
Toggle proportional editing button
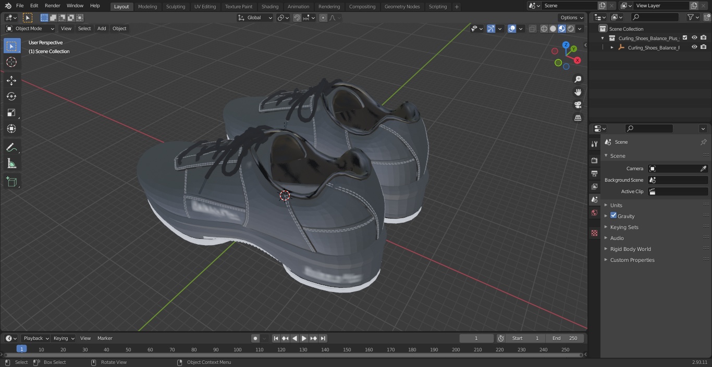point(323,18)
